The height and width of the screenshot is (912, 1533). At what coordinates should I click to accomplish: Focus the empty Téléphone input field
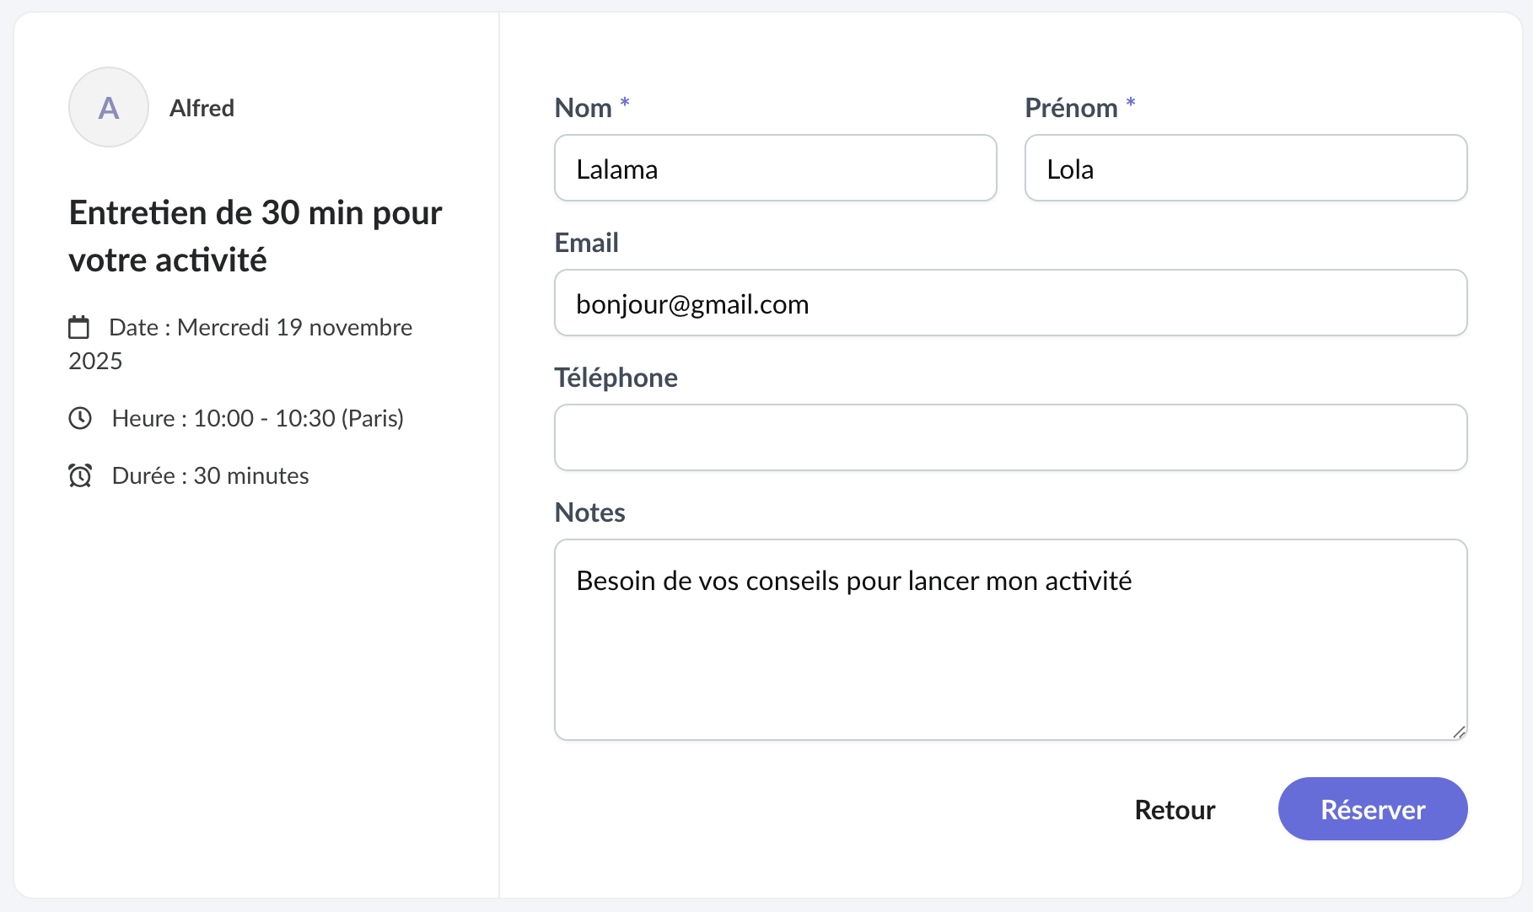(1010, 438)
